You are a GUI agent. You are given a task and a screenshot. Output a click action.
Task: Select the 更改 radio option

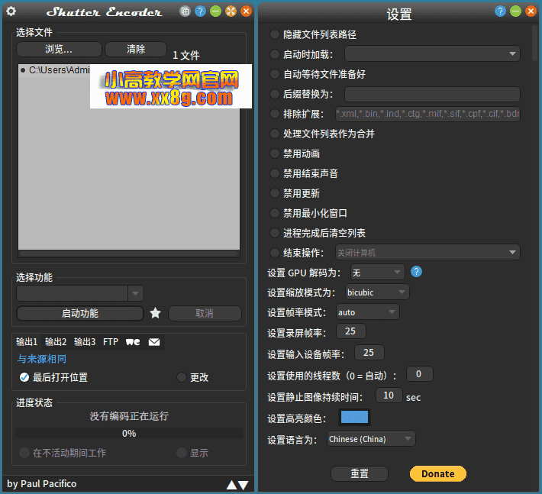tap(182, 377)
